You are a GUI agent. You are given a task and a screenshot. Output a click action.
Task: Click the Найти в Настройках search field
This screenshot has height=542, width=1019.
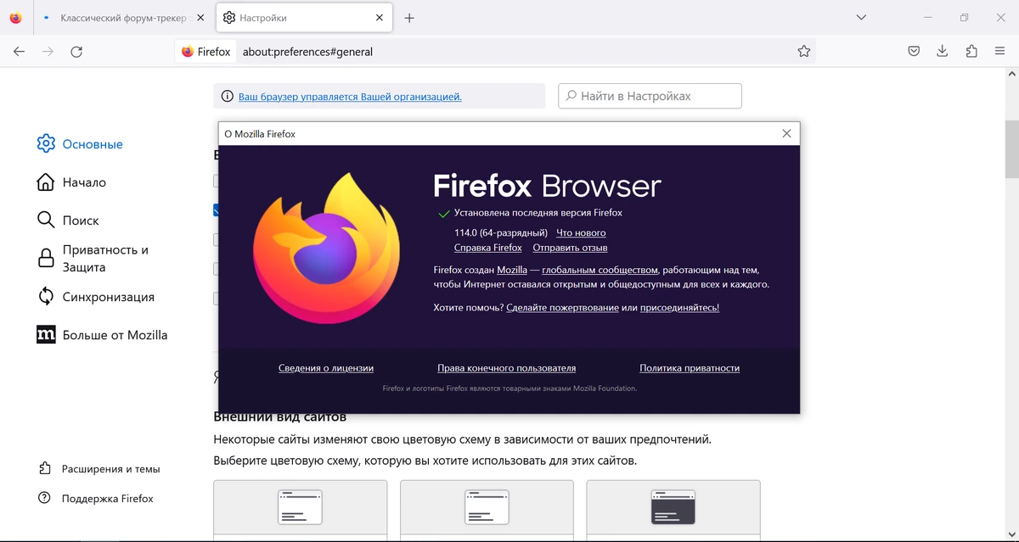click(650, 96)
